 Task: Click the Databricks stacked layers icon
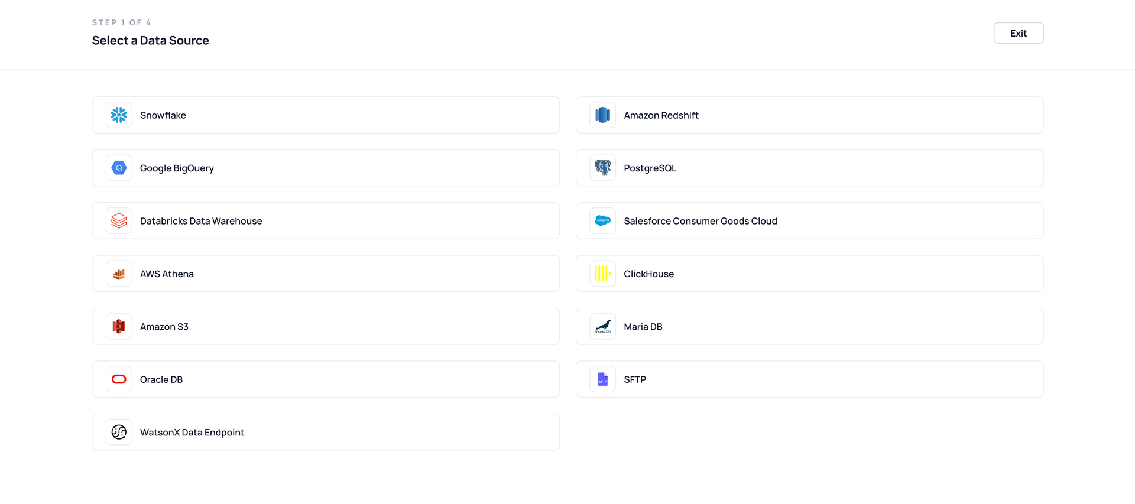pos(119,221)
